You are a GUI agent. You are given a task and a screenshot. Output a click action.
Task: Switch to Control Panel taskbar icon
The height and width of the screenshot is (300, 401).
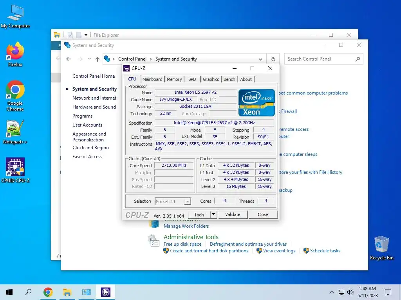[x=87, y=292]
